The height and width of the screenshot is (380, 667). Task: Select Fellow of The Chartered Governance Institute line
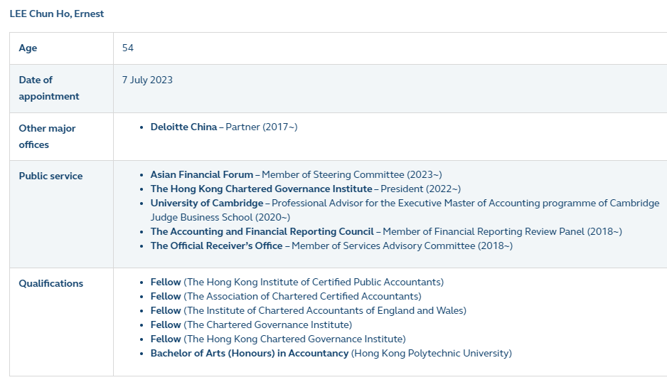tap(252, 324)
